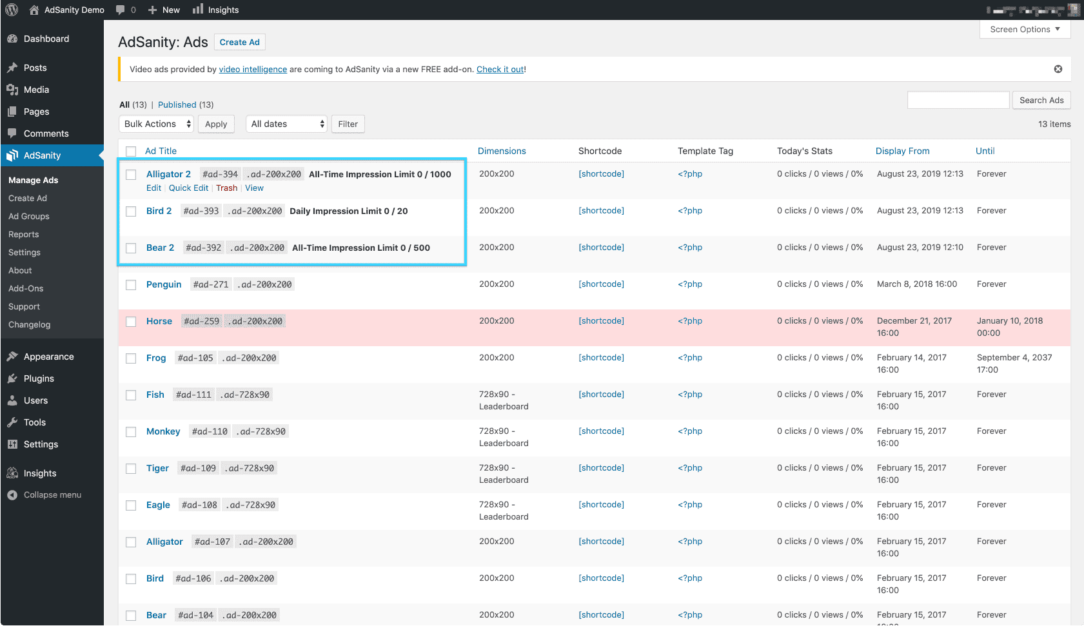This screenshot has width=1084, height=626.
Task: Show Published ads filter
Action: pos(177,104)
